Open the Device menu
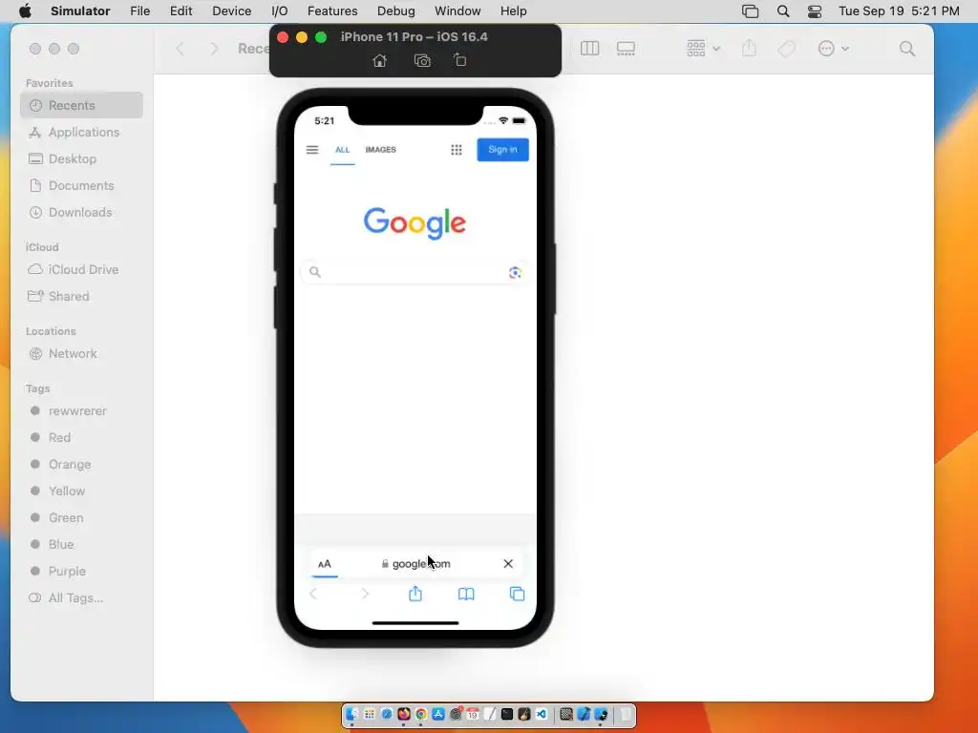Screen dimensions: 978x733 click(x=231, y=11)
